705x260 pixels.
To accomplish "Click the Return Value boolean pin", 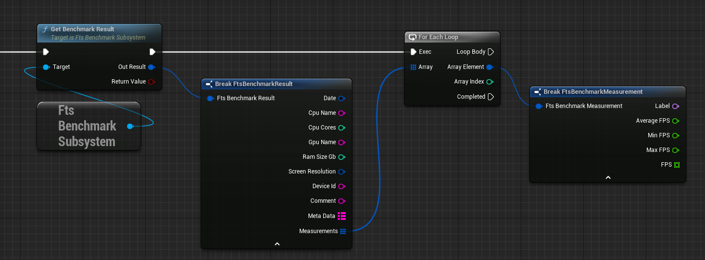I will (x=151, y=82).
